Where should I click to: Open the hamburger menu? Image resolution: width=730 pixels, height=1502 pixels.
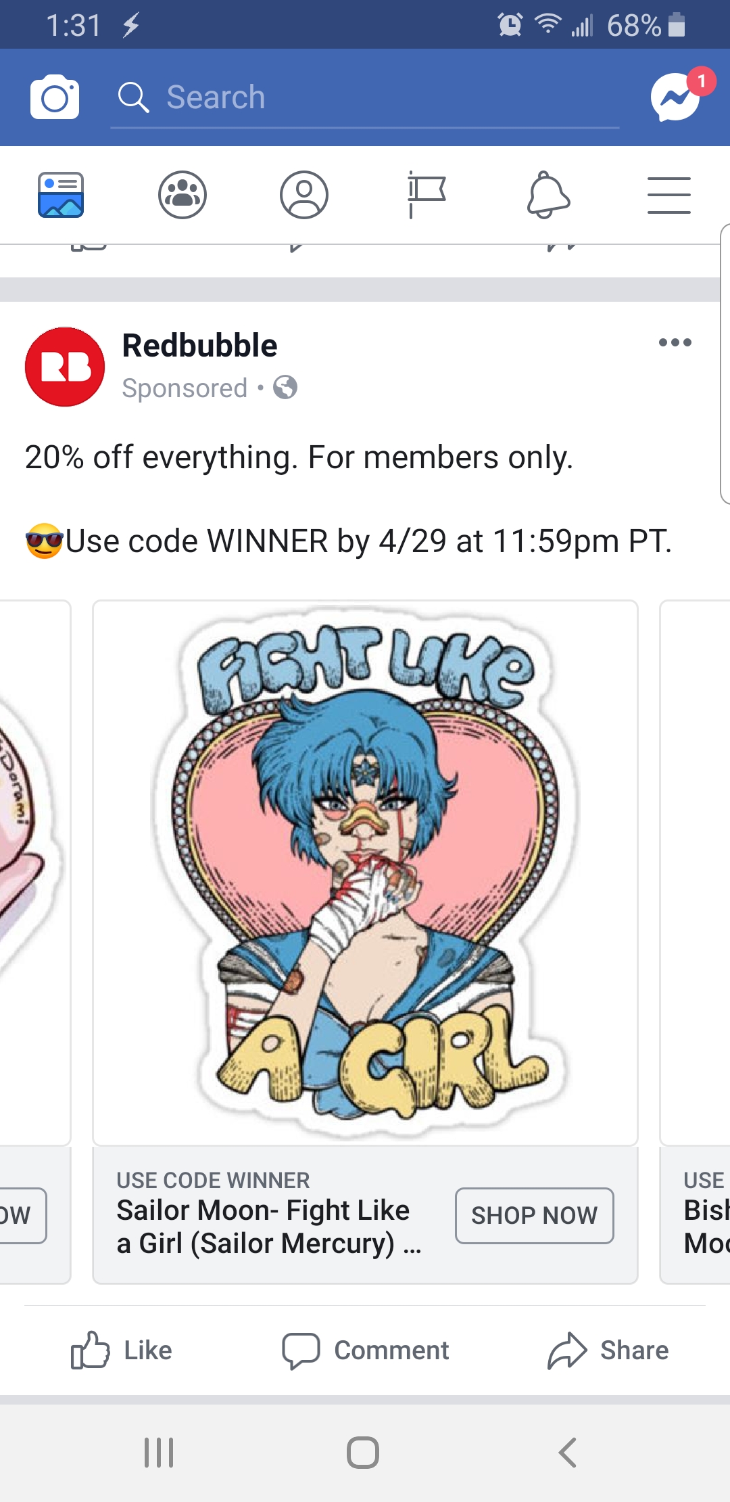[669, 195]
